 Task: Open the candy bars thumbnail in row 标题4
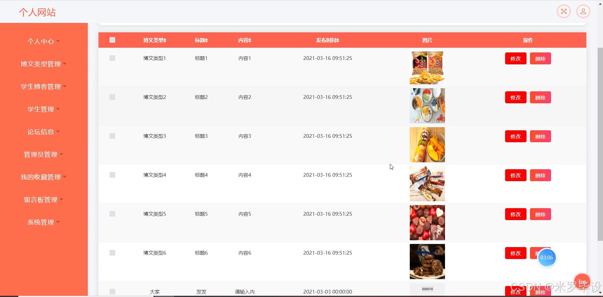coord(427,184)
